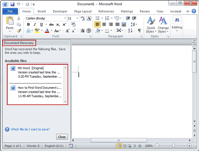This screenshot has height=151, width=199.
Task: Open the Editing binoculars menu
Action: click(x=177, y=24)
